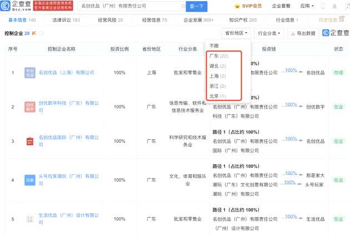
Task: Switch to the 法律诉讼 tab
Action: click(66, 20)
